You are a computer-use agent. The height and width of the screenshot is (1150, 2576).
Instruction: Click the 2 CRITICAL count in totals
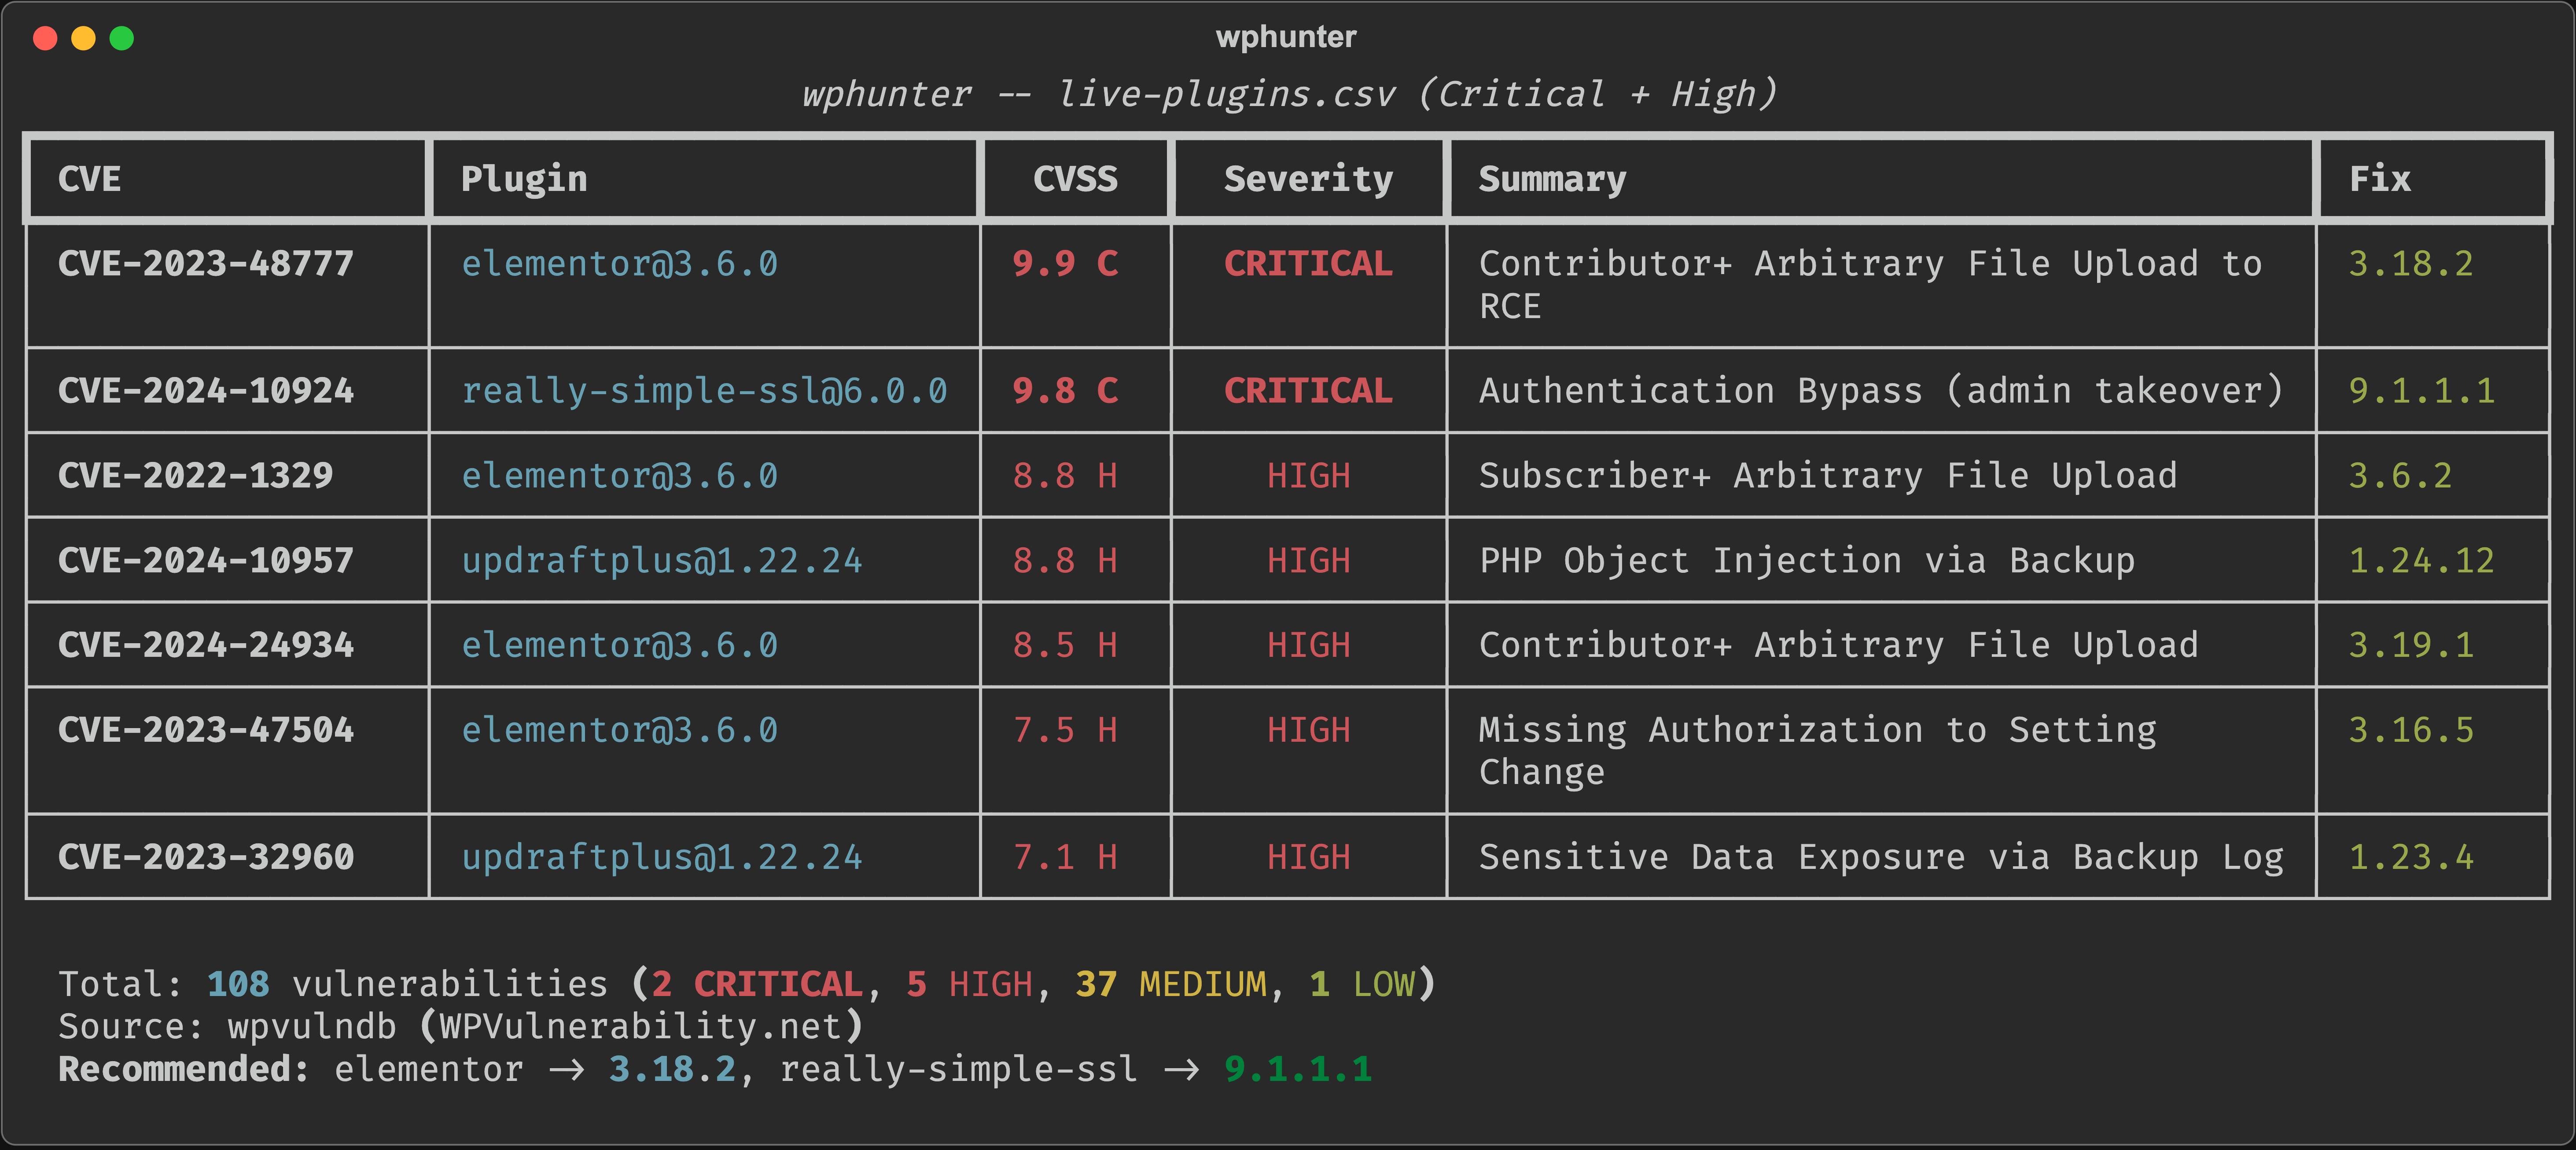(755, 983)
